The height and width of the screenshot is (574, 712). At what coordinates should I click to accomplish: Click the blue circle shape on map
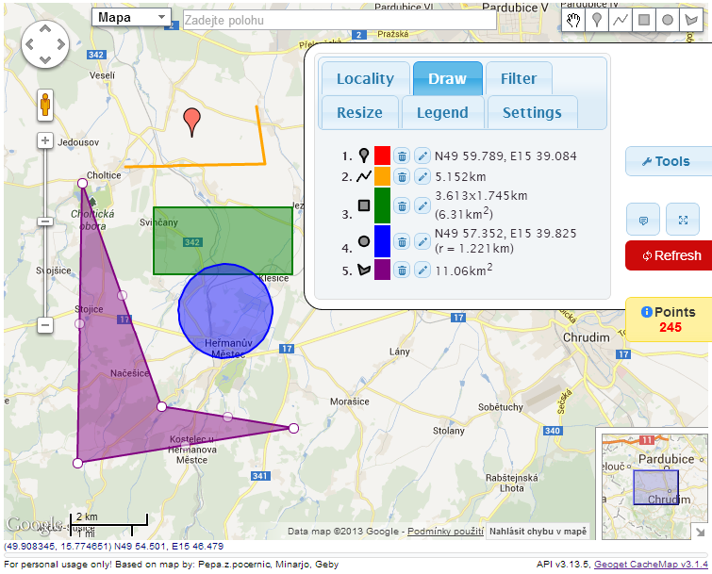[x=225, y=311]
